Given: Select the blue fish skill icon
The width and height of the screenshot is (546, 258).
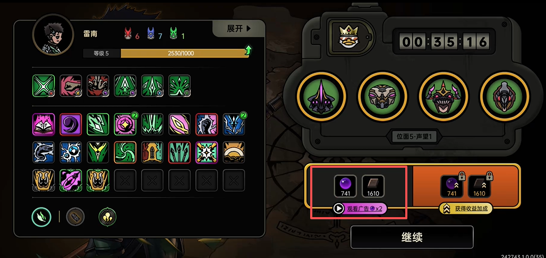Looking at the screenshot, I should pyautogui.click(x=44, y=152).
